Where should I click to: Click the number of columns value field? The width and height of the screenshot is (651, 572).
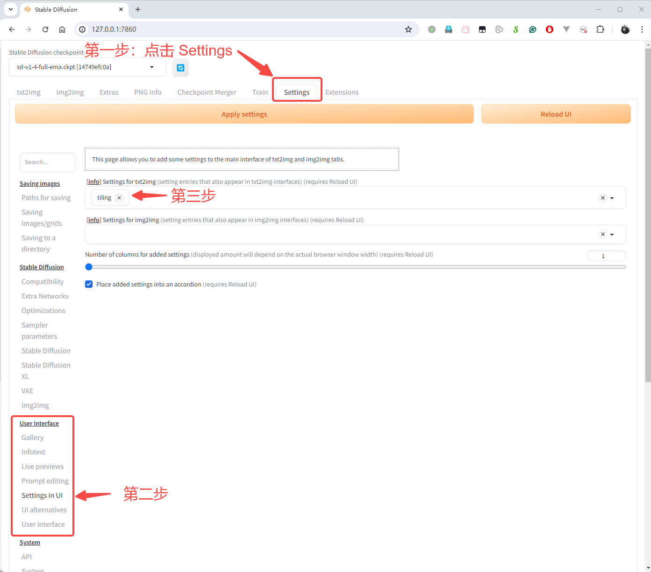pyautogui.click(x=606, y=256)
